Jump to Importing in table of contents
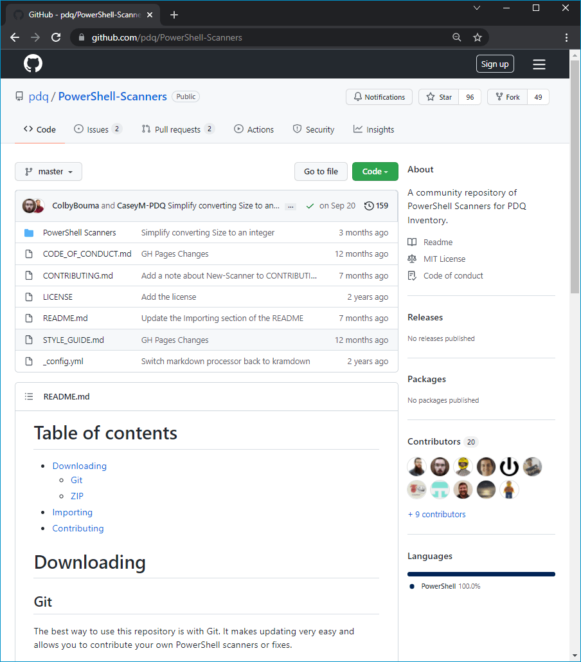 pyautogui.click(x=72, y=513)
